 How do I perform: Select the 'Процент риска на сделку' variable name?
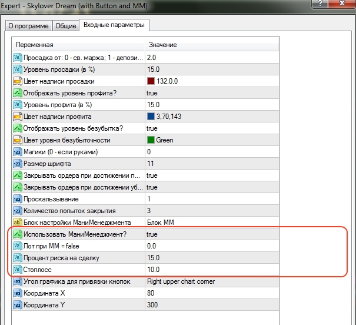point(61,258)
